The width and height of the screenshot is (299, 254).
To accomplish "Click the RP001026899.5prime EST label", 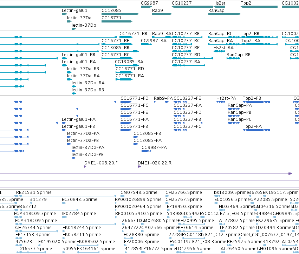I will tap(138, 200).
